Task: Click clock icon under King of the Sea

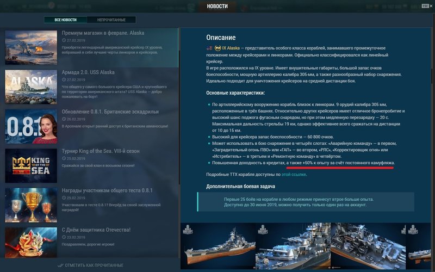Action: point(64,159)
